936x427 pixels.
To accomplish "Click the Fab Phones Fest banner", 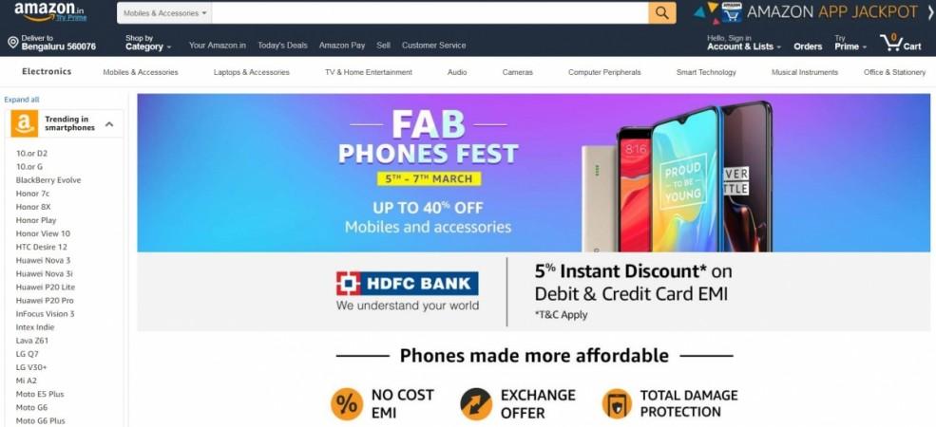I will tap(534, 173).
